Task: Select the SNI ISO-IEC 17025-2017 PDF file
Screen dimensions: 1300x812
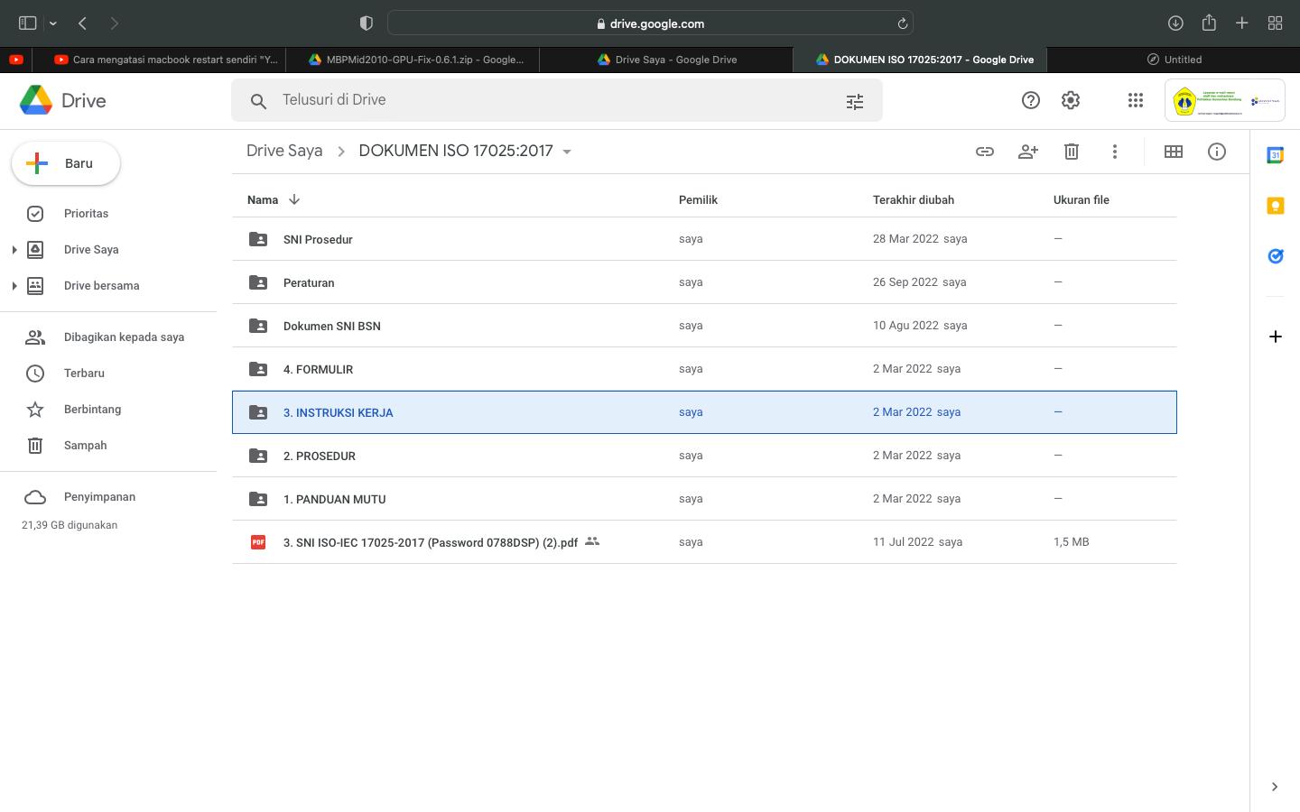Action: tap(704, 542)
